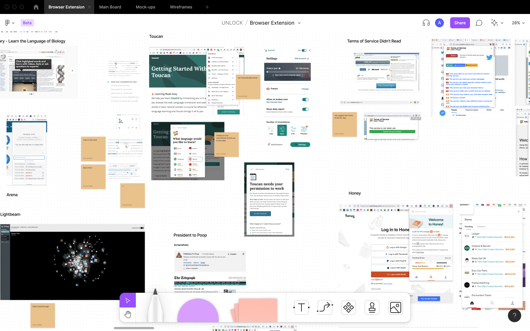Viewport: 530px width, 331px height.
Task: Click the Nasty Gal UK store row
Action: [492, 260]
